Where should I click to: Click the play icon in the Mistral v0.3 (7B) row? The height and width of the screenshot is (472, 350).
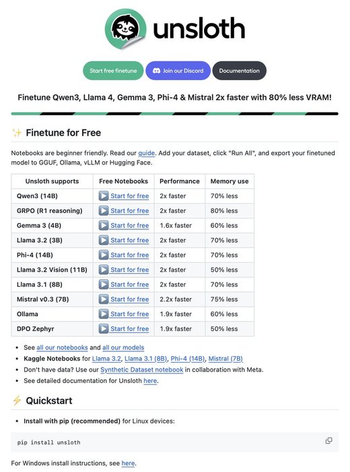coord(104,299)
